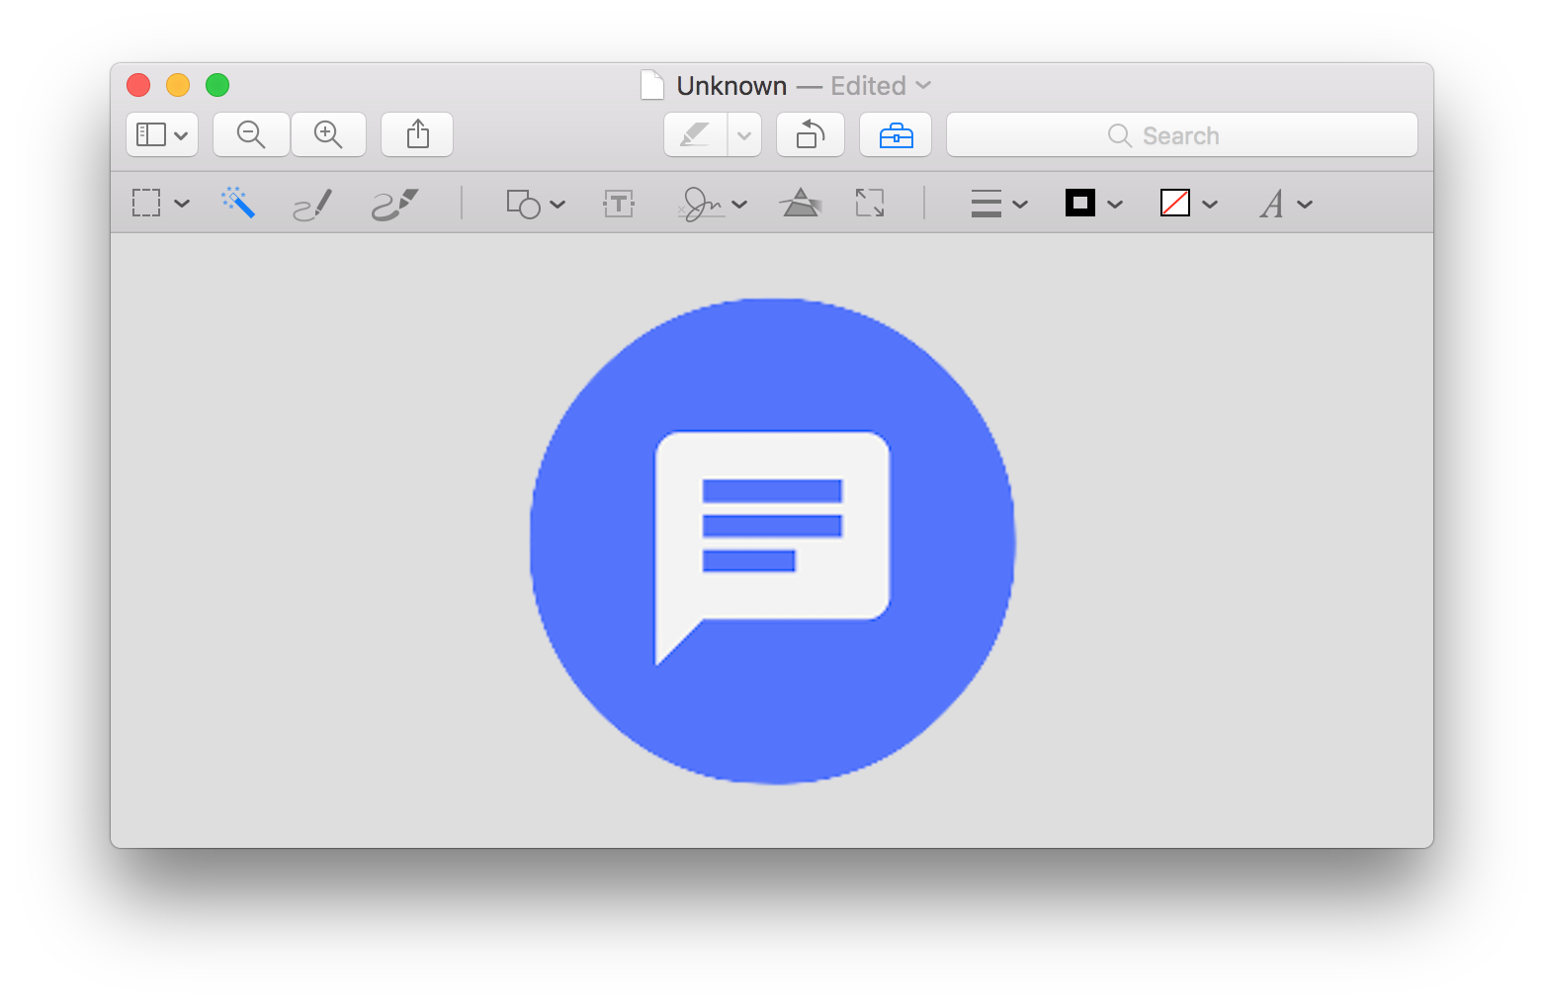The width and height of the screenshot is (1544, 1006).
Task: Toggle the Markup Toolbar toolbox button
Action: 896,134
